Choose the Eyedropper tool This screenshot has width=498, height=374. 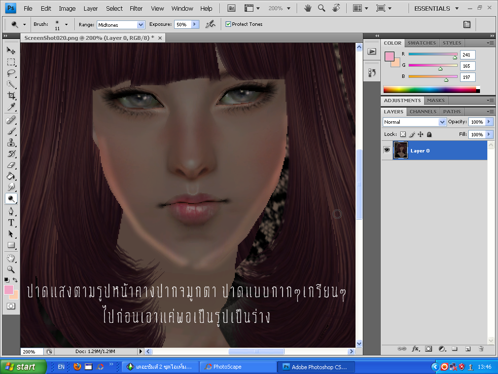11,107
